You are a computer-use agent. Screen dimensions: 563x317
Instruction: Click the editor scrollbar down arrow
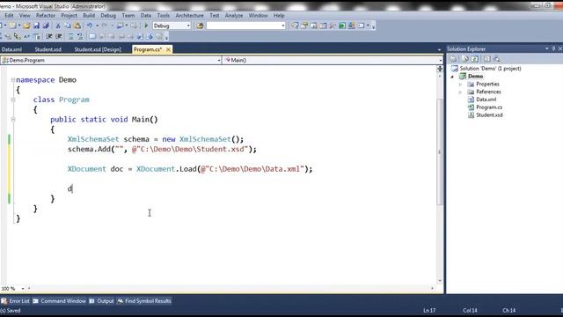coord(440,281)
